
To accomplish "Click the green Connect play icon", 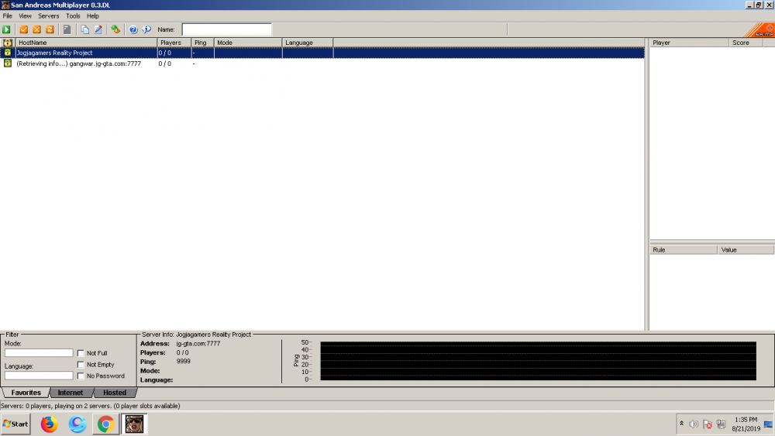I will (x=6, y=29).
